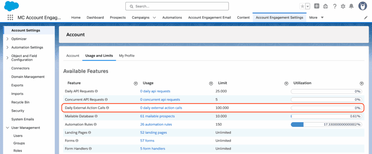Open the Global Actions plus icon

317,6
